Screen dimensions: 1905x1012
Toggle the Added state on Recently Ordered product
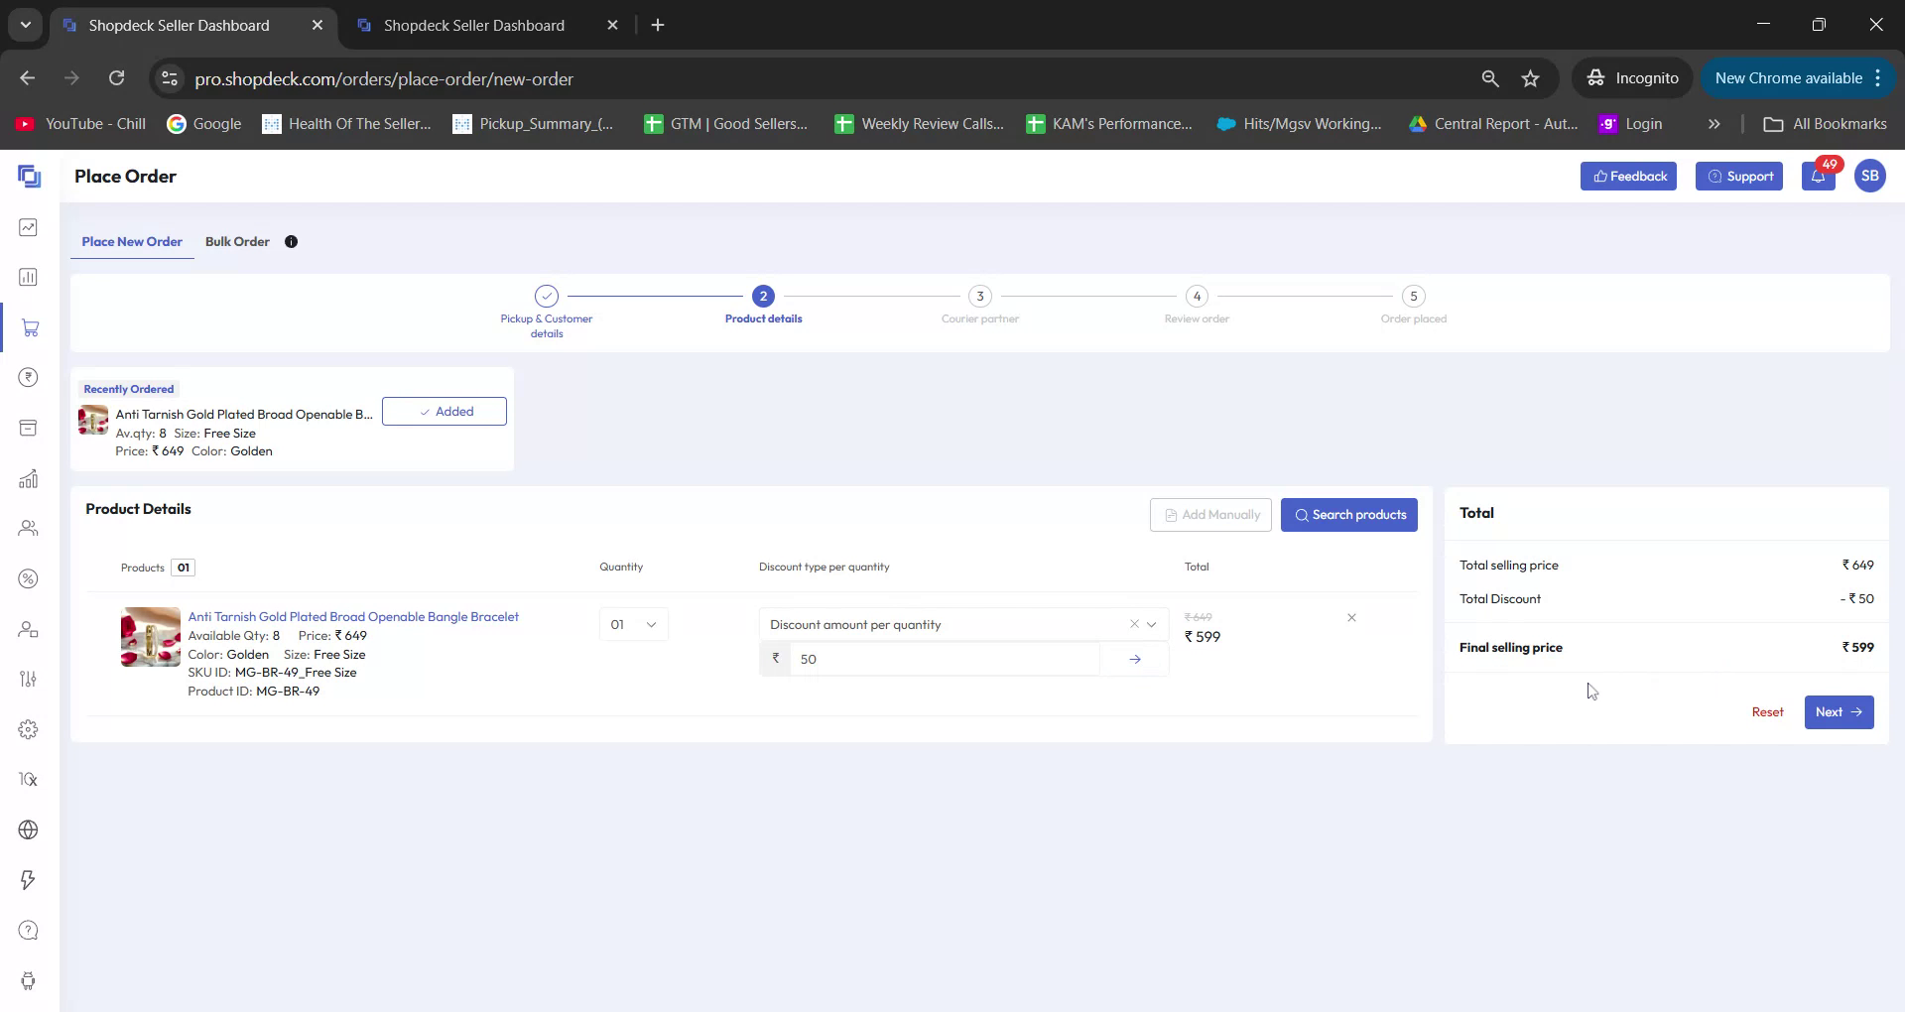pos(444,411)
